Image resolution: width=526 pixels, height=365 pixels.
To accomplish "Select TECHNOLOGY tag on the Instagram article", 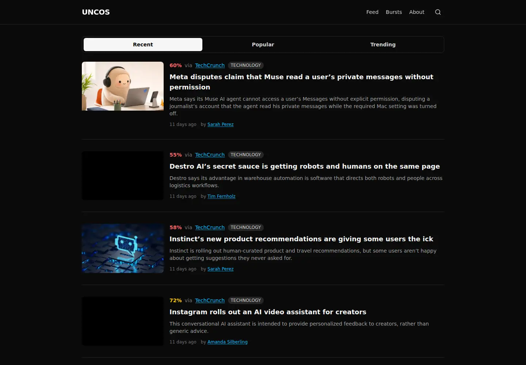I will tap(246, 300).
